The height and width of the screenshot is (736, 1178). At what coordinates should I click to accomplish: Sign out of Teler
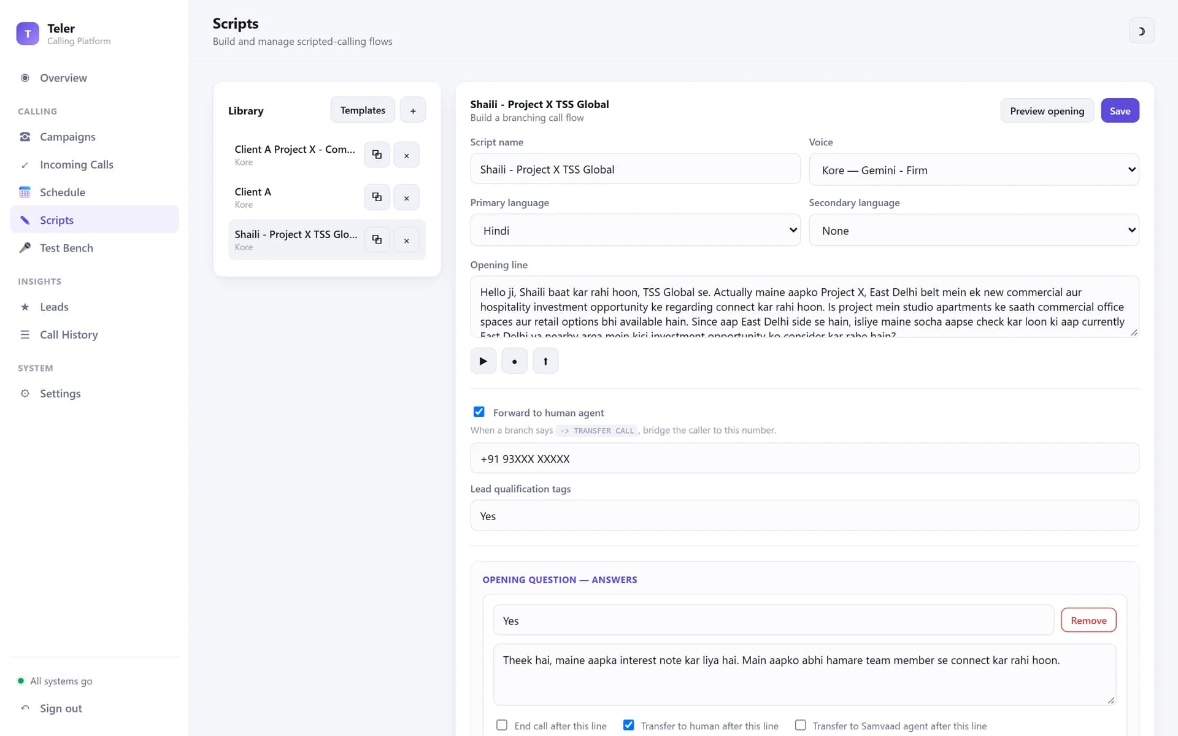click(94, 708)
